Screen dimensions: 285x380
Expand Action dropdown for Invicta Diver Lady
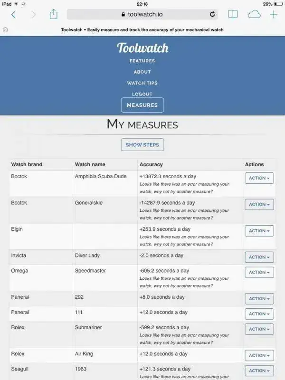tap(259, 257)
